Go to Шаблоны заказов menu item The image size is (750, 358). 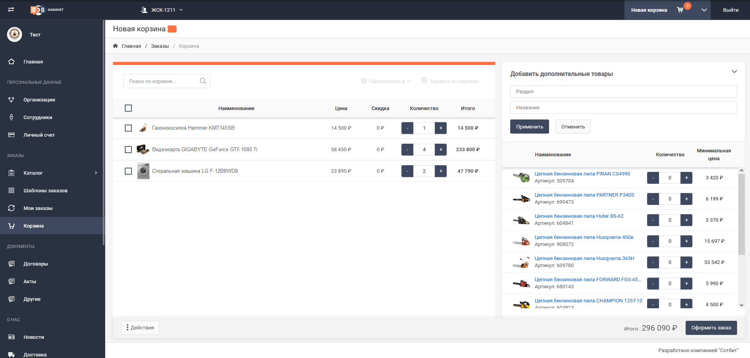pos(45,190)
